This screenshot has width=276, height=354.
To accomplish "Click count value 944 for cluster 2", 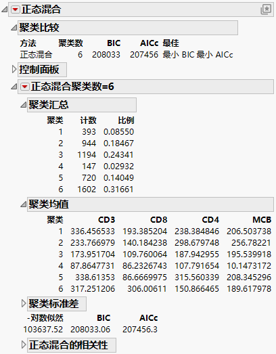I will pos(89,143).
